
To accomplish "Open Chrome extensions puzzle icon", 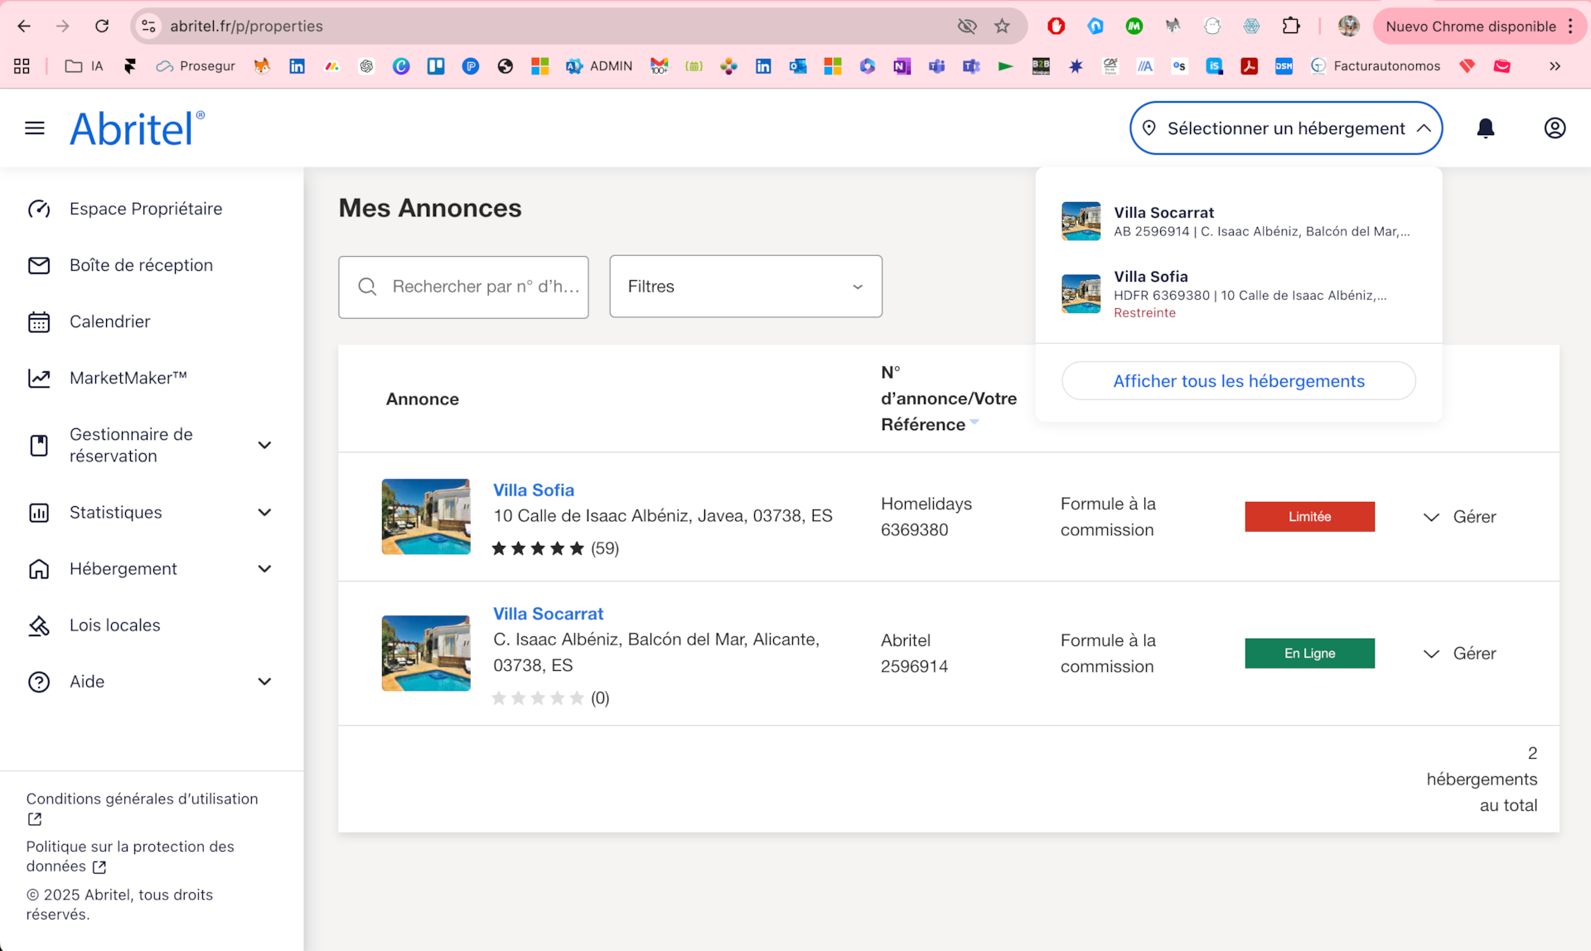I will tap(1291, 26).
